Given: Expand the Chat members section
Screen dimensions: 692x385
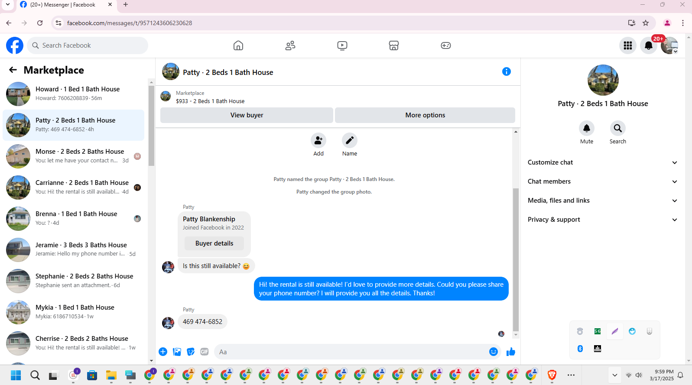Looking at the screenshot, I should pyautogui.click(x=602, y=181).
